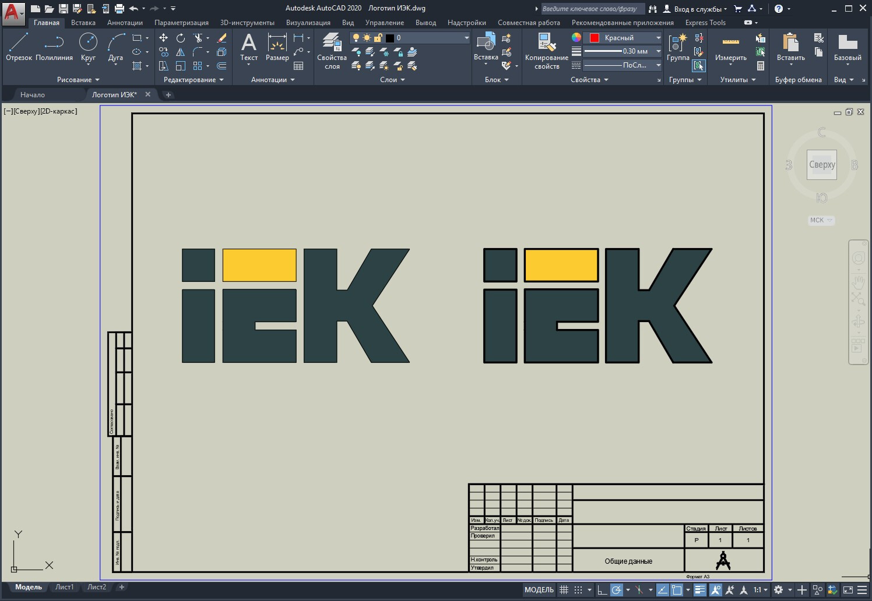
Task: Click the Save icon in quick access toolbar
Action: pos(64,9)
